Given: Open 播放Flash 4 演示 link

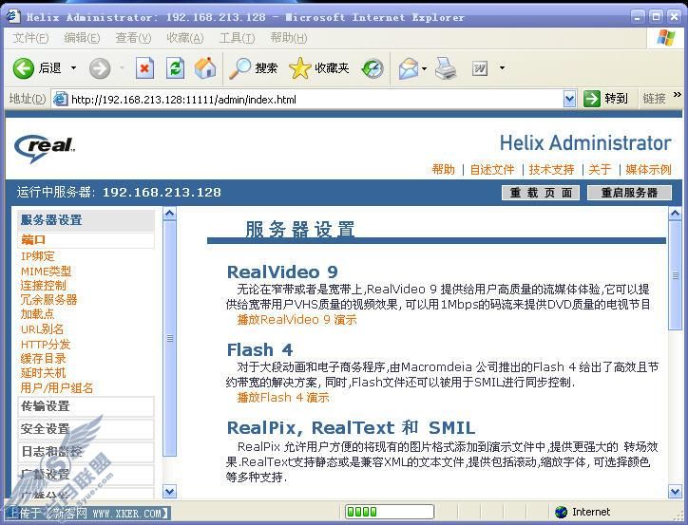Looking at the screenshot, I should [283, 398].
